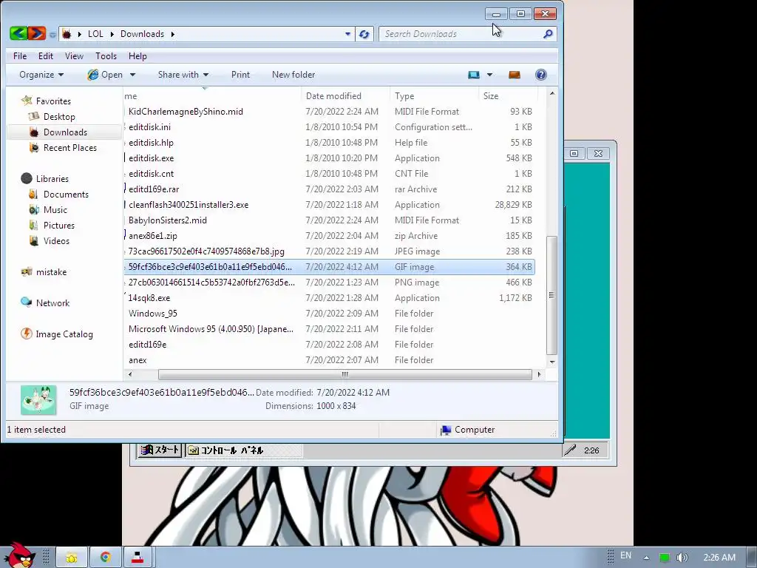Image resolution: width=757 pixels, height=568 pixels.
Task: Click the volume speaker tray icon
Action: 682,558
